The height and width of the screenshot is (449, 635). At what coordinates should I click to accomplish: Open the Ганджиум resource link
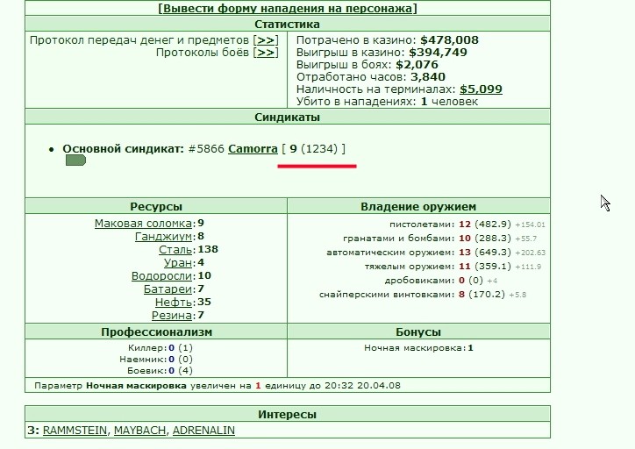(163, 236)
